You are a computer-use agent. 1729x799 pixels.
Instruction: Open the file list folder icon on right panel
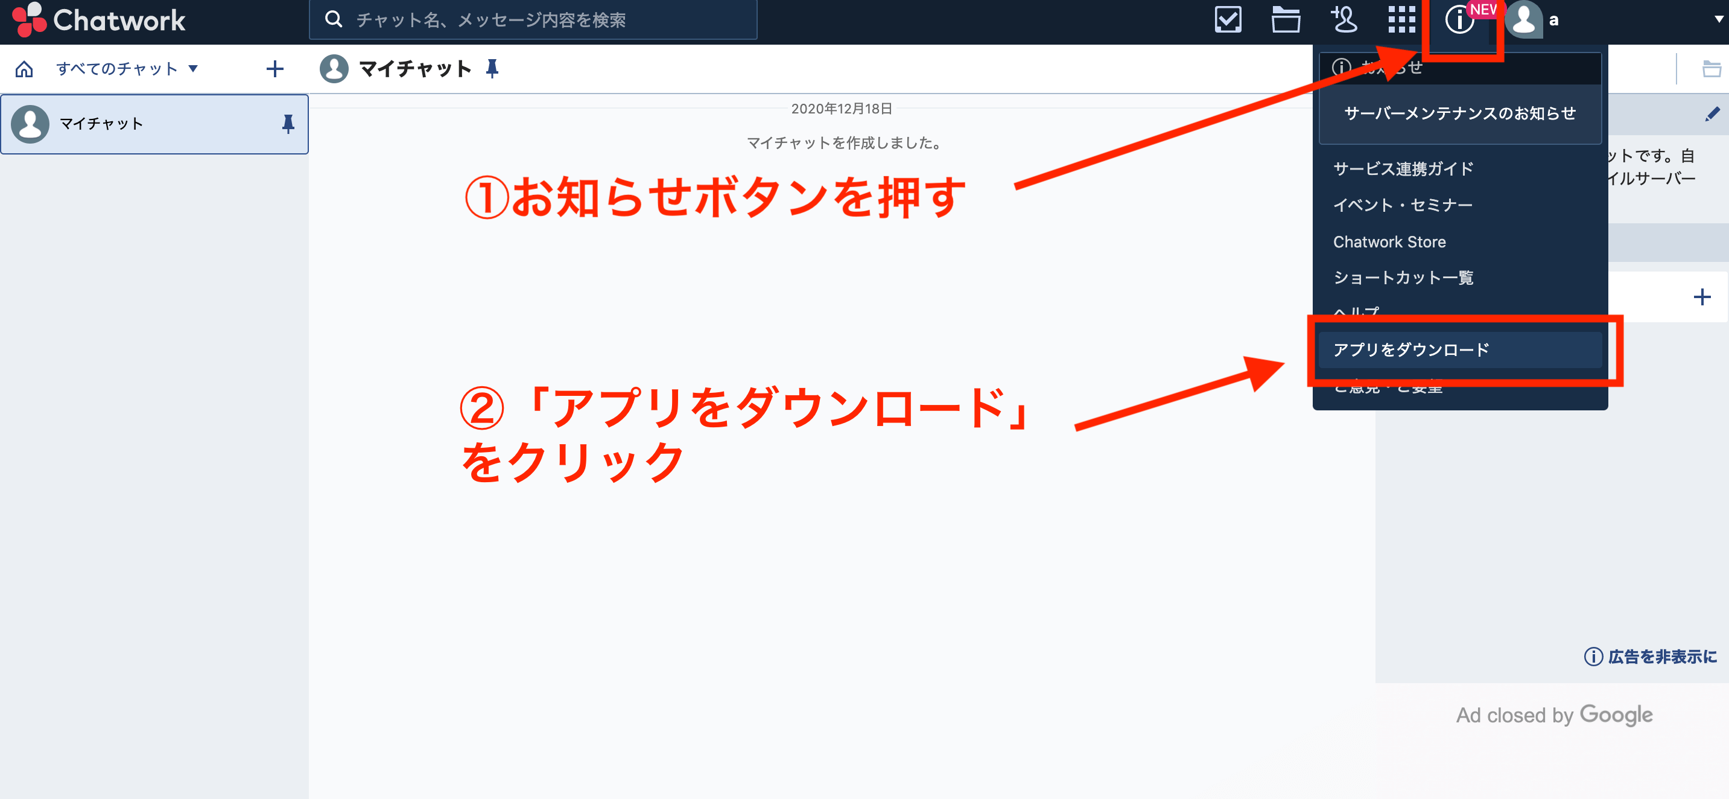coord(1712,68)
